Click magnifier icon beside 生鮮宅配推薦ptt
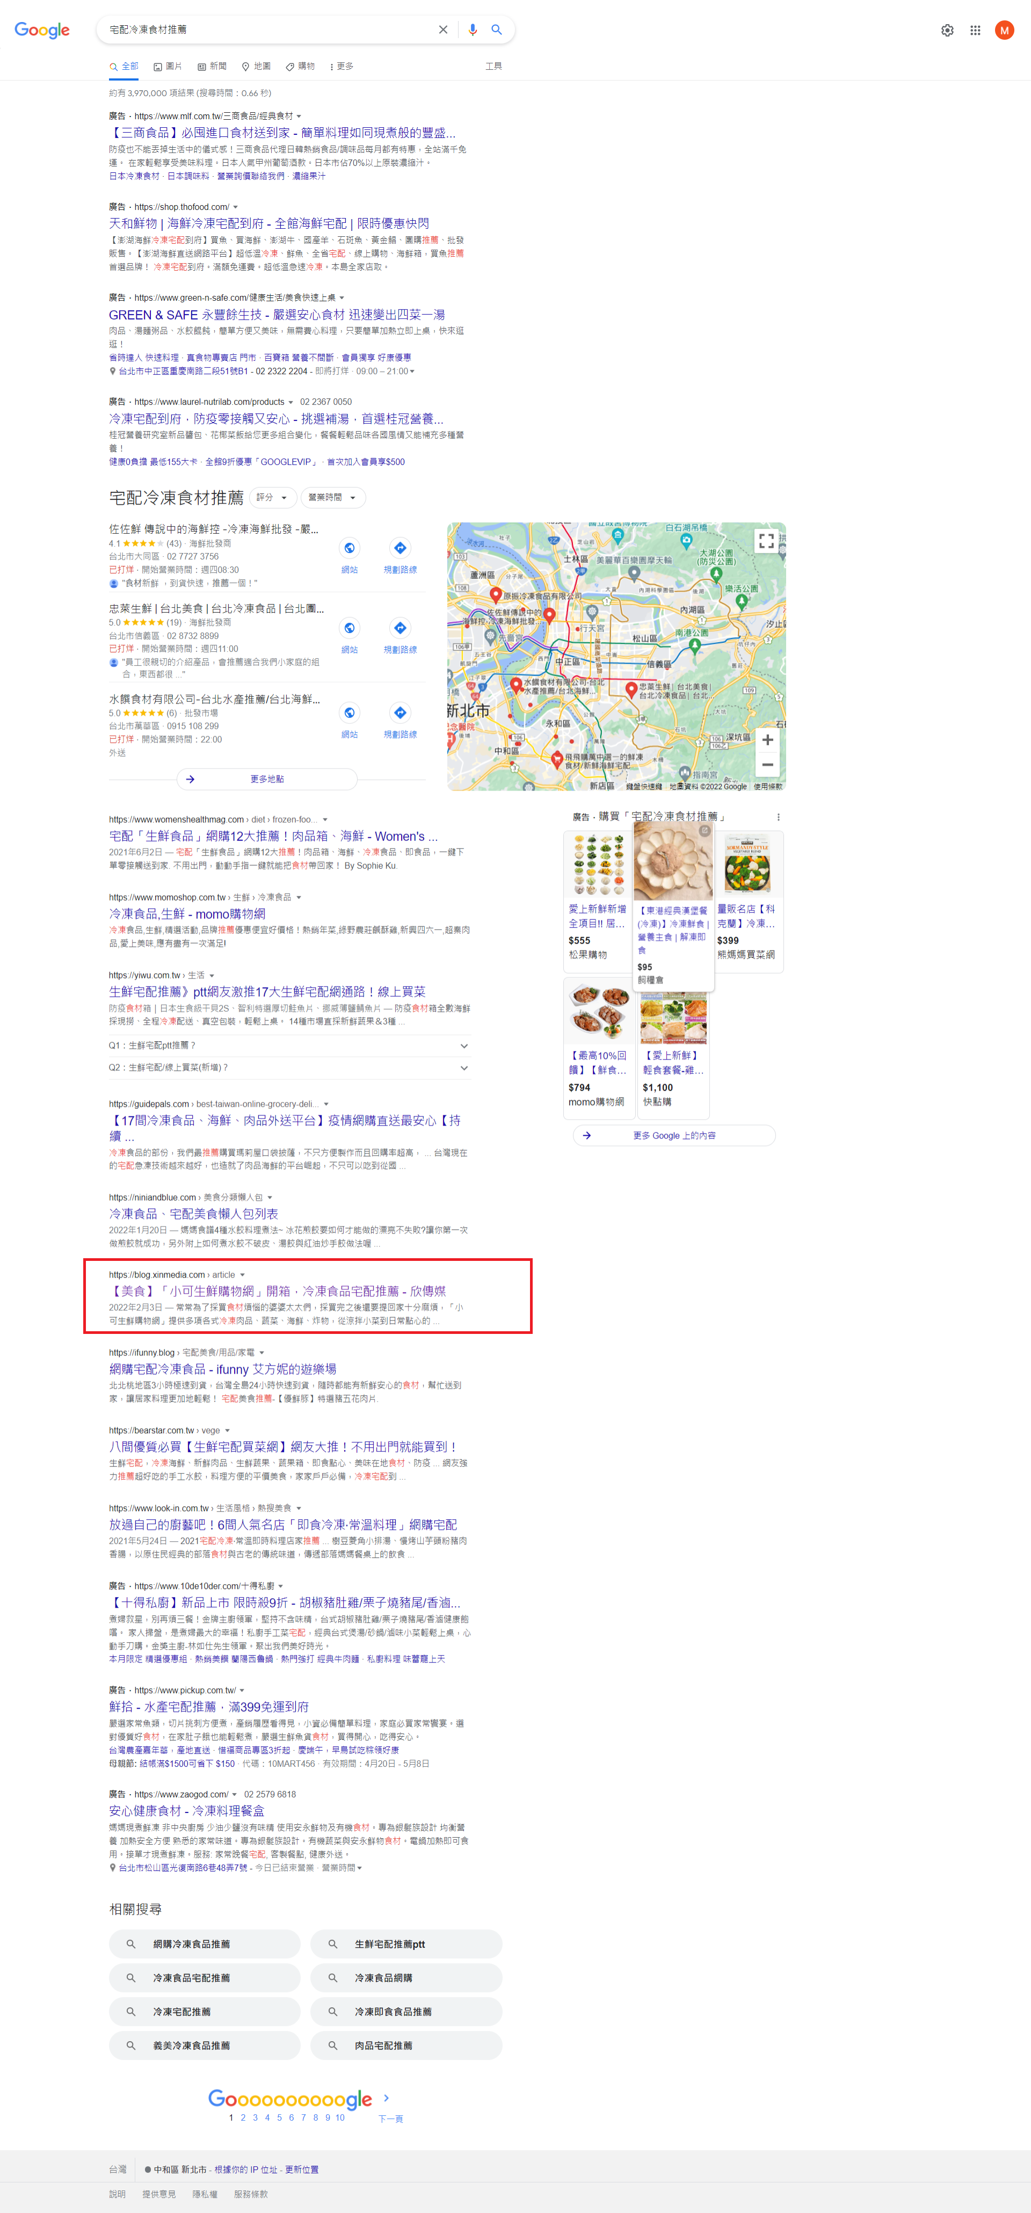Image resolution: width=1031 pixels, height=2213 pixels. [332, 1943]
